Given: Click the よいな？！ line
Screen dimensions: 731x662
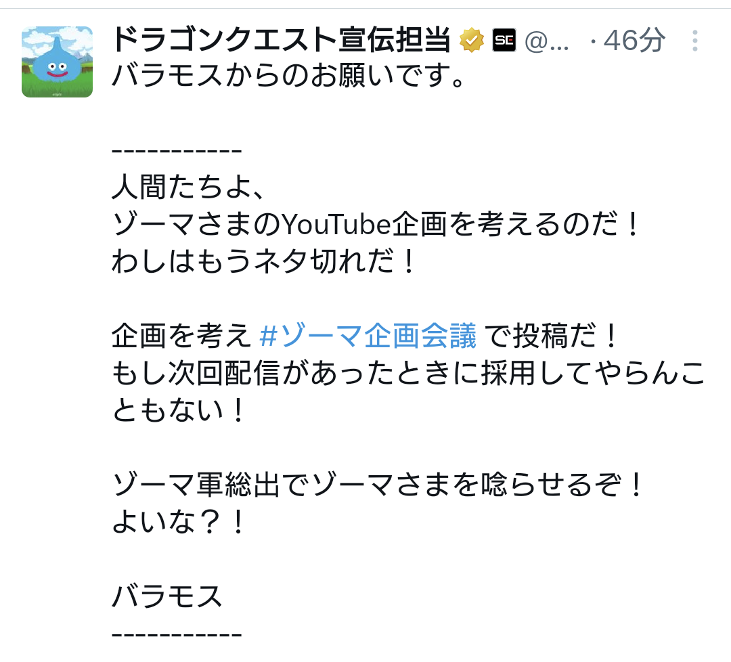Looking at the screenshot, I should 179,521.
